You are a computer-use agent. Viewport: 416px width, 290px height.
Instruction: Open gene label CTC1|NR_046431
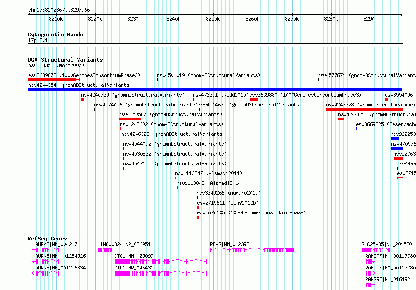click(134, 268)
